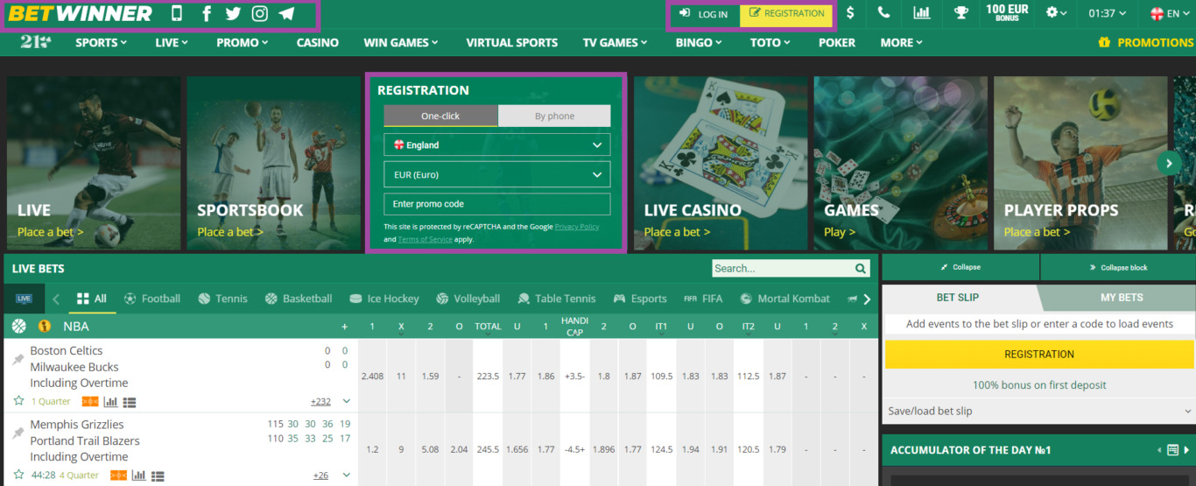1196x486 pixels.
Task: Switch to By phone registration tab
Action: pos(554,116)
